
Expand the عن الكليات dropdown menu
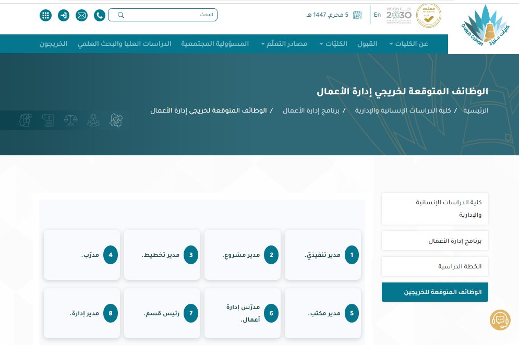[x=408, y=44]
